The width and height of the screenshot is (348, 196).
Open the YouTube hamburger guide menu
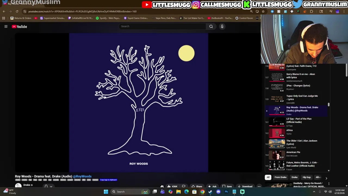click(x=6, y=26)
